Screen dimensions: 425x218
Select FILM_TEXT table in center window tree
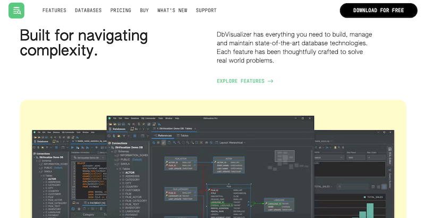[132, 204]
